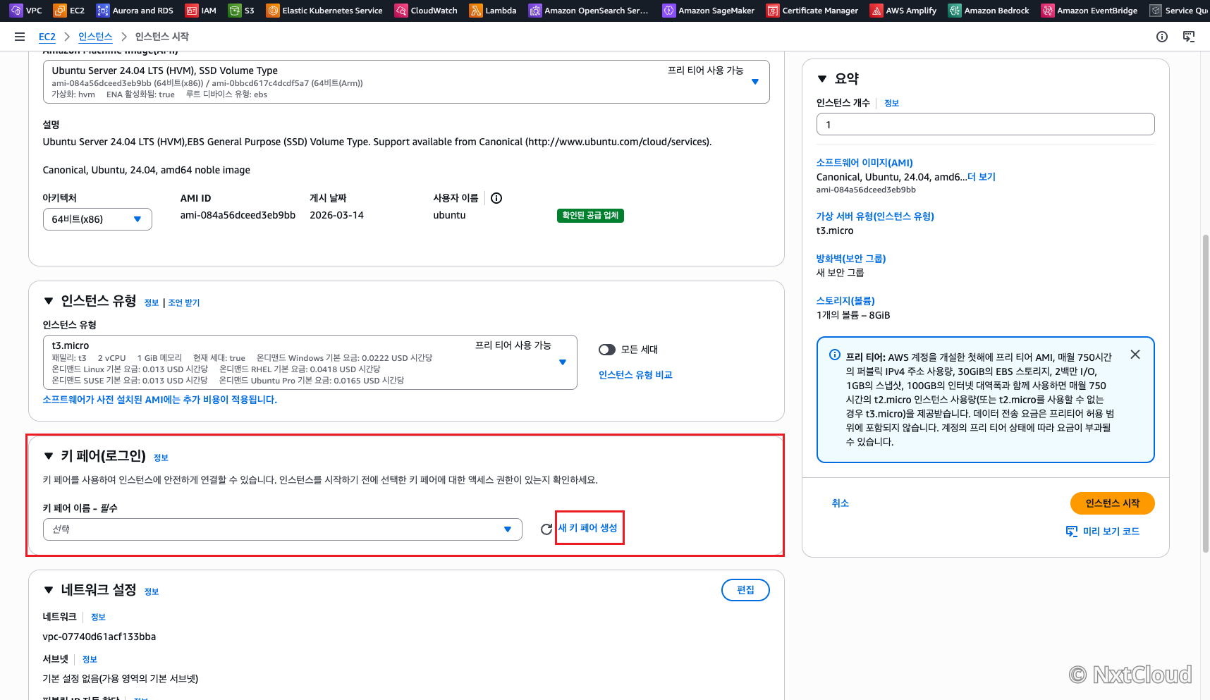Viewport: 1210px width, 700px height.
Task: Open the Ubuntu Server 24.04 AMI dropdown
Action: pyautogui.click(x=406, y=82)
